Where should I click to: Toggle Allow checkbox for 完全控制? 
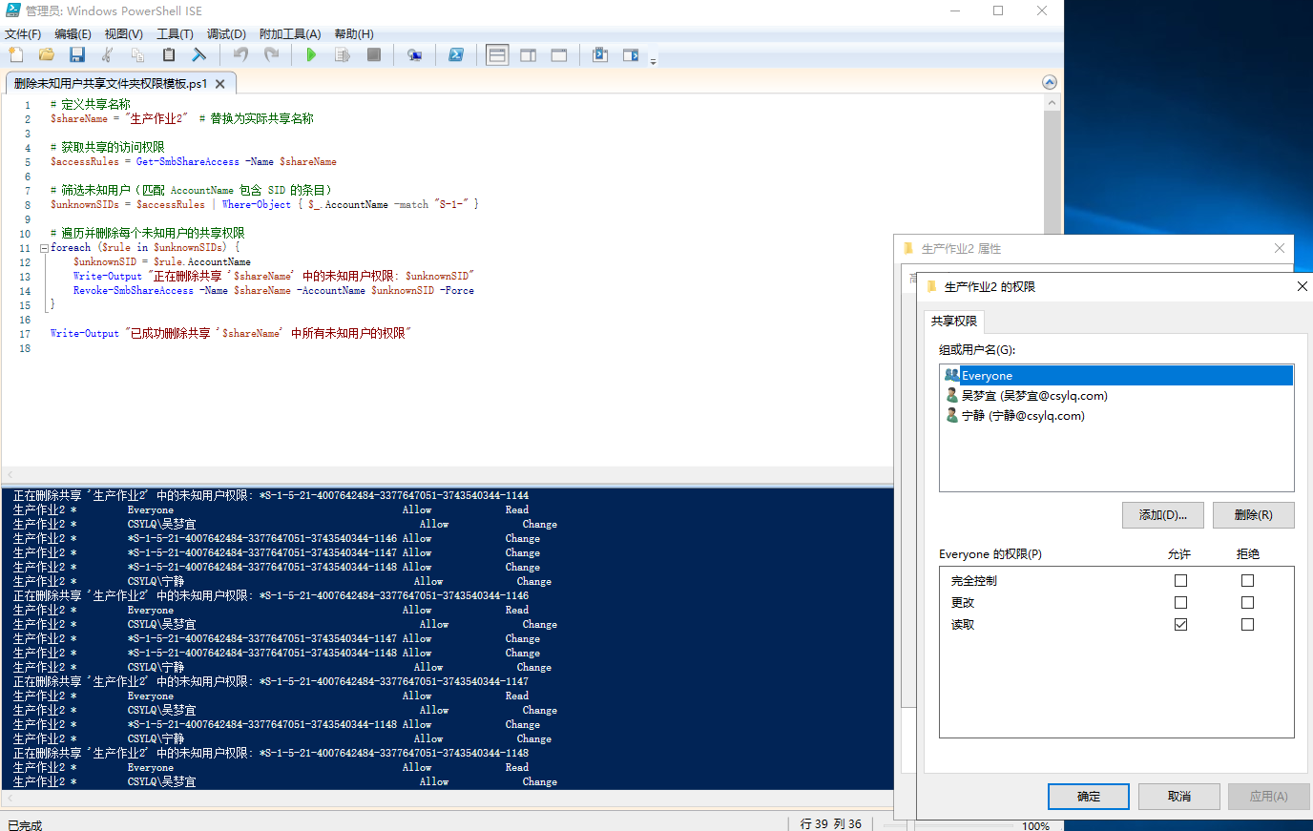coord(1180,580)
